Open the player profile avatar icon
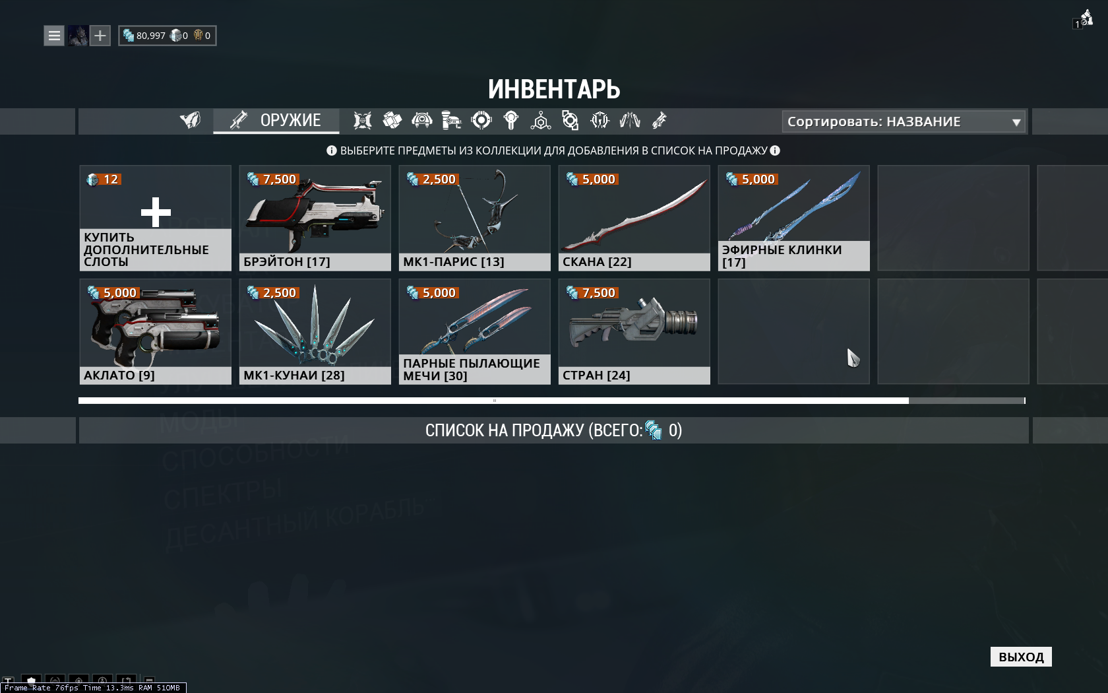The height and width of the screenshot is (693, 1108). [78, 36]
